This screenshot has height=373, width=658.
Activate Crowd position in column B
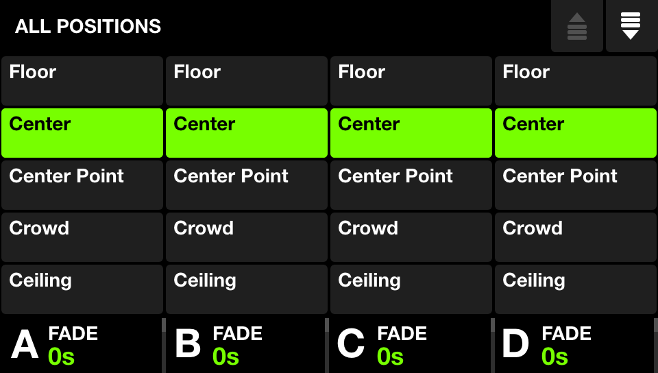click(247, 237)
